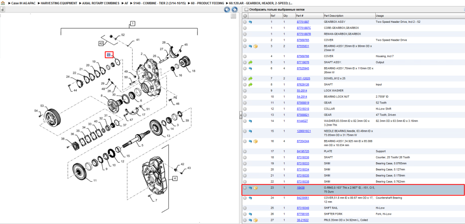
Task: Sort by the 'Qty' column header
Action: pyautogui.click(x=289, y=16)
